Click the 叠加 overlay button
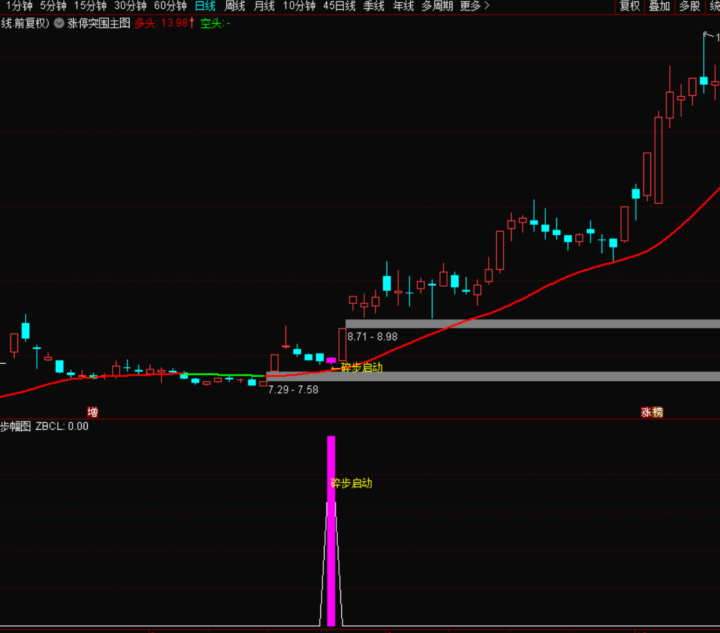720x633 pixels. tap(659, 6)
